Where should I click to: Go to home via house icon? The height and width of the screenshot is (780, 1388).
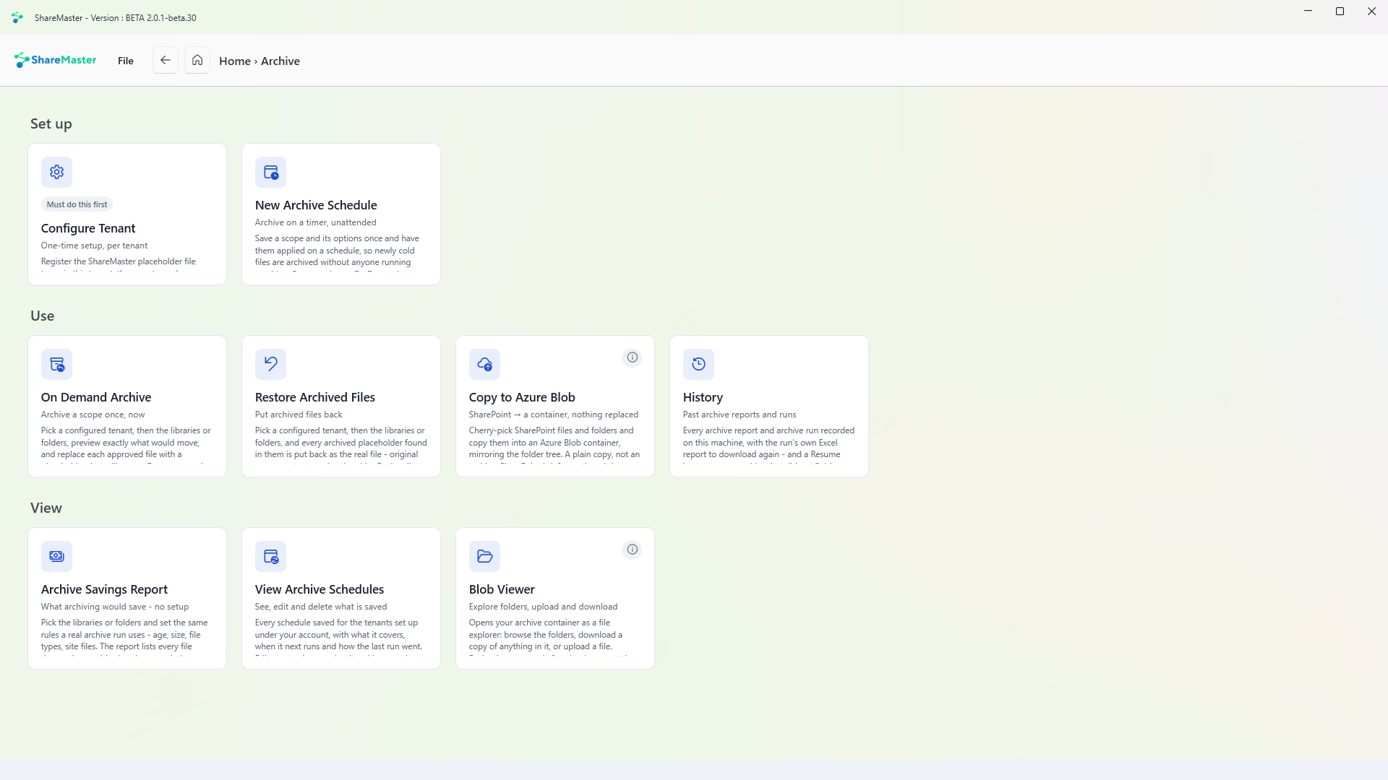coord(197,60)
